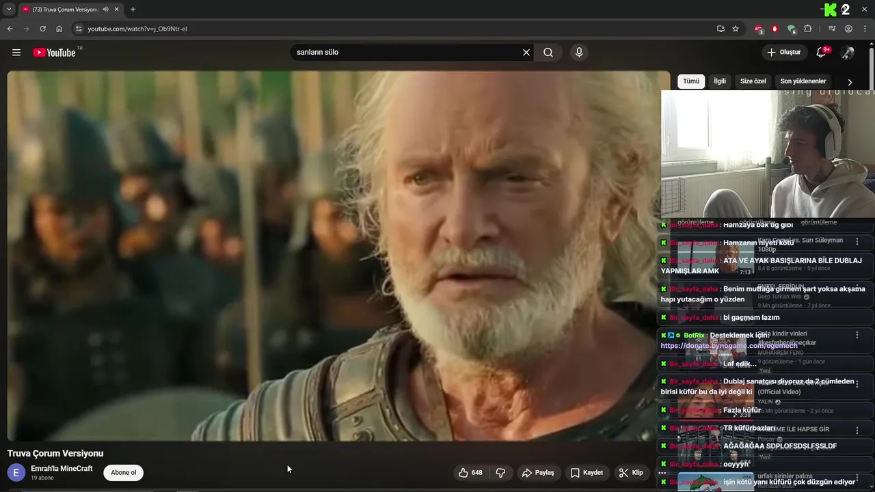The image size is (875, 492).
Task: Like the video showing 648 likes
Action: coord(471,473)
